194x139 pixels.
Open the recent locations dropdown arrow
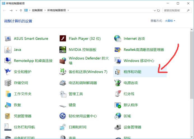coord(16,11)
